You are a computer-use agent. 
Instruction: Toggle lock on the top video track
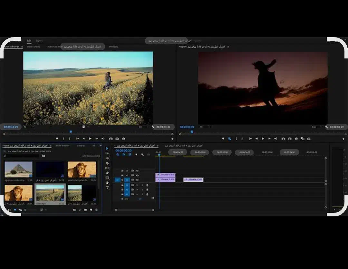tap(122, 171)
